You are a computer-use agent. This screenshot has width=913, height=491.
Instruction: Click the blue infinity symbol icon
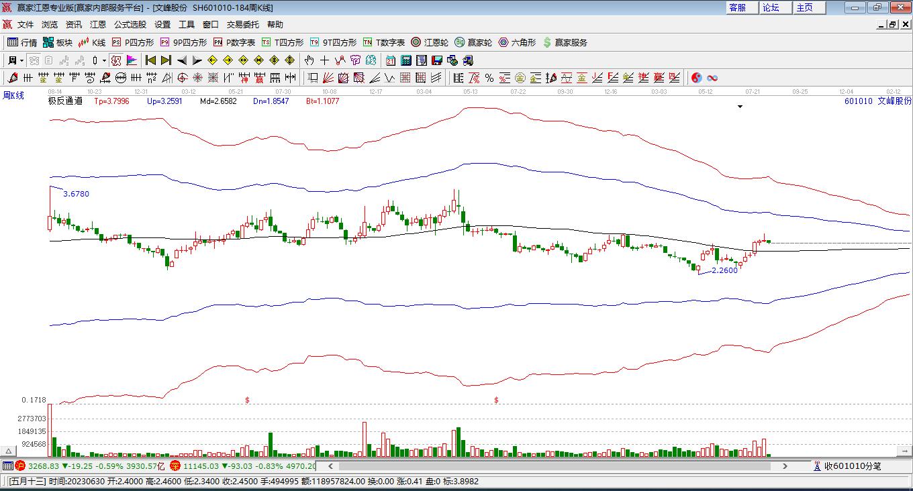click(712, 78)
